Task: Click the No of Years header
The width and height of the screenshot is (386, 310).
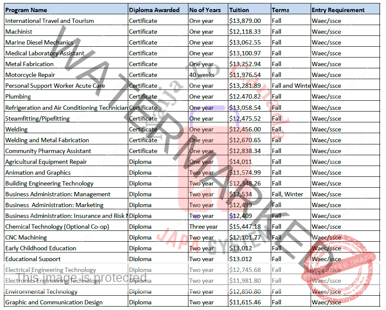Action: [x=205, y=10]
